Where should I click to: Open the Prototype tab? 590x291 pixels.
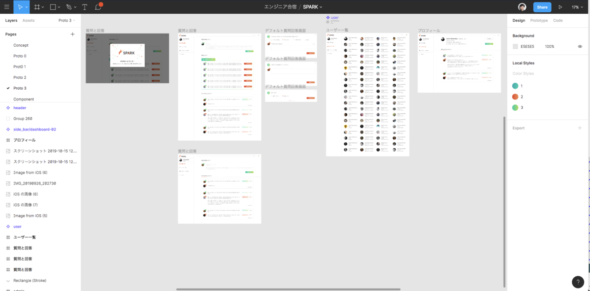(x=539, y=21)
